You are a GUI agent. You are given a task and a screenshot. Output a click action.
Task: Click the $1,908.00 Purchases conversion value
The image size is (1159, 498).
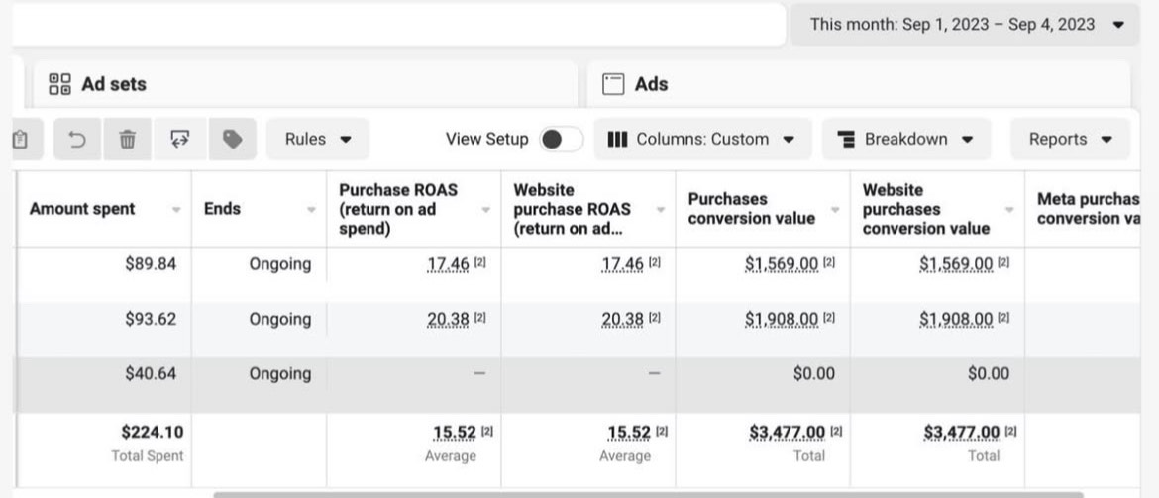click(x=782, y=319)
